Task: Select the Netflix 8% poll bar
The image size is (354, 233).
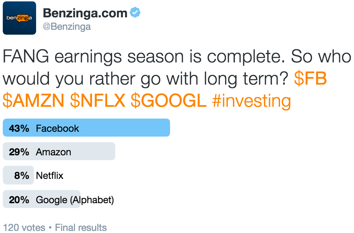Action: coord(18,175)
